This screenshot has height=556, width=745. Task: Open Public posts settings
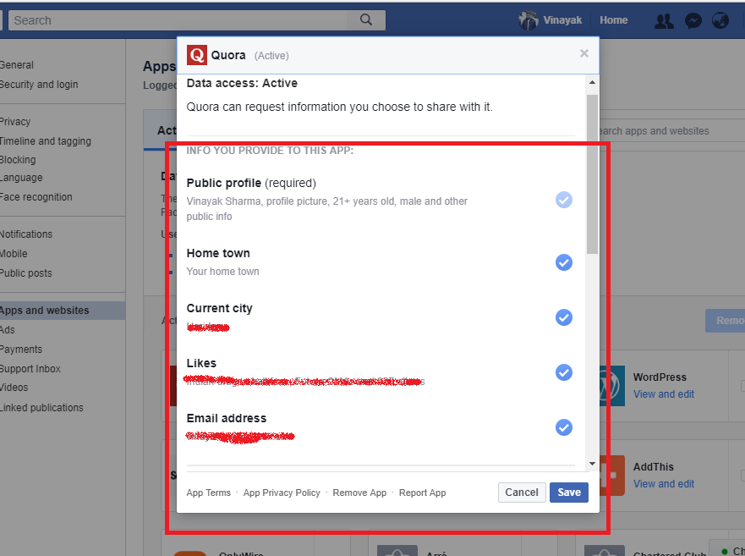(26, 273)
